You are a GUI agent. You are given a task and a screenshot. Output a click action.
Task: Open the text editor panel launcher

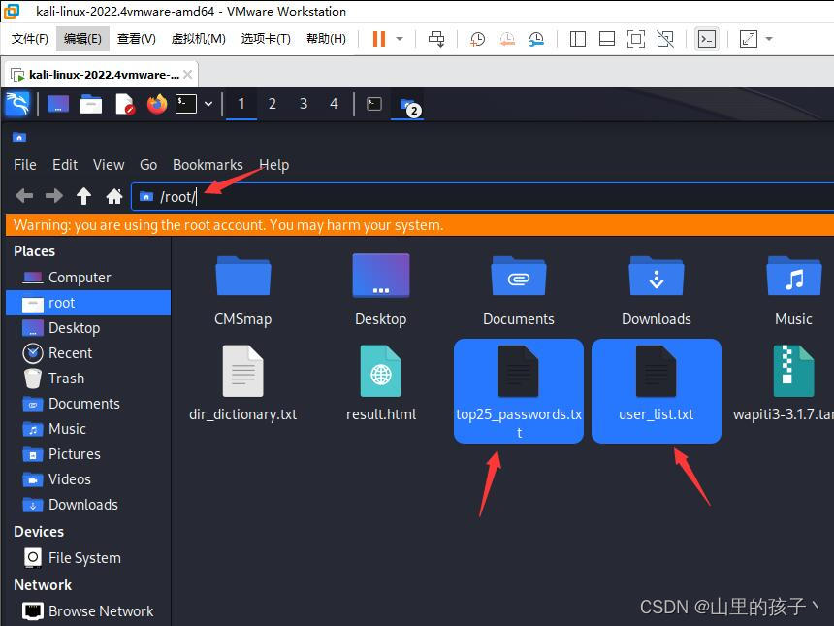[x=124, y=104]
